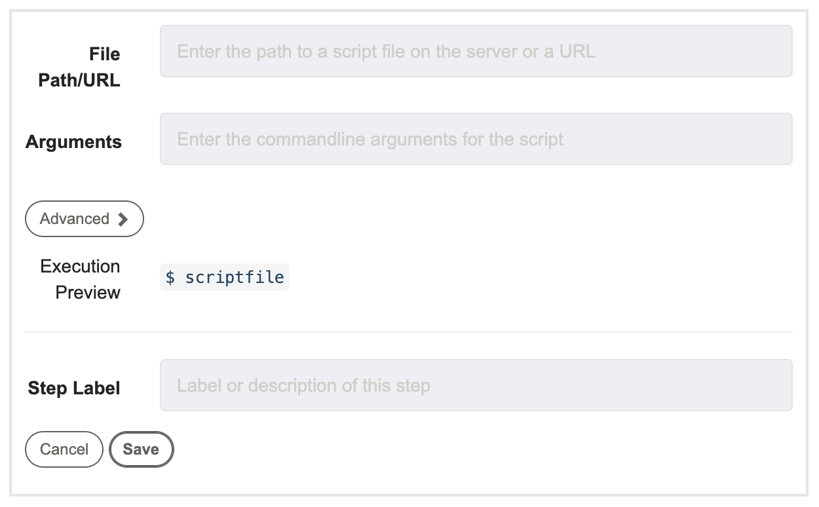Viewport: 819px width, 507px height.
Task: Focus the File Path/URL input field
Action: click(x=476, y=51)
